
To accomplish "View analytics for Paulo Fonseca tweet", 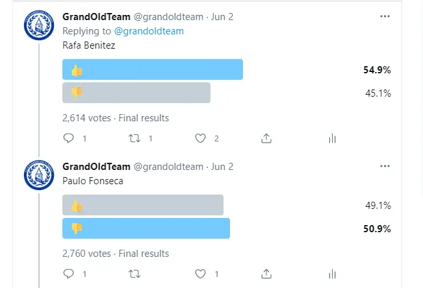I will (x=332, y=274).
